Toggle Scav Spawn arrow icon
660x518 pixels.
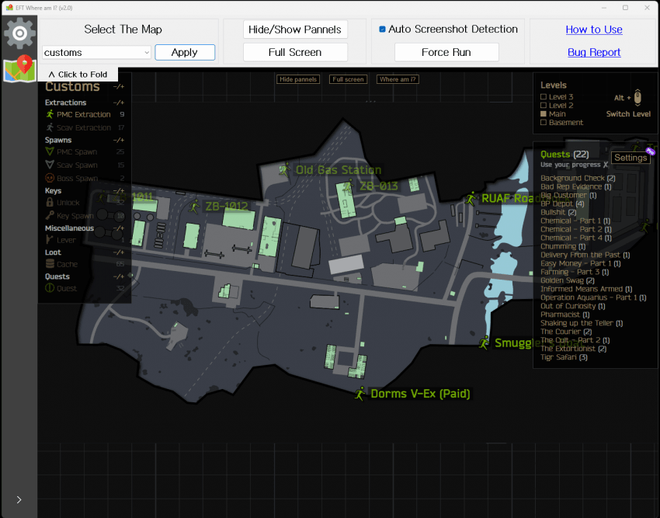point(50,165)
